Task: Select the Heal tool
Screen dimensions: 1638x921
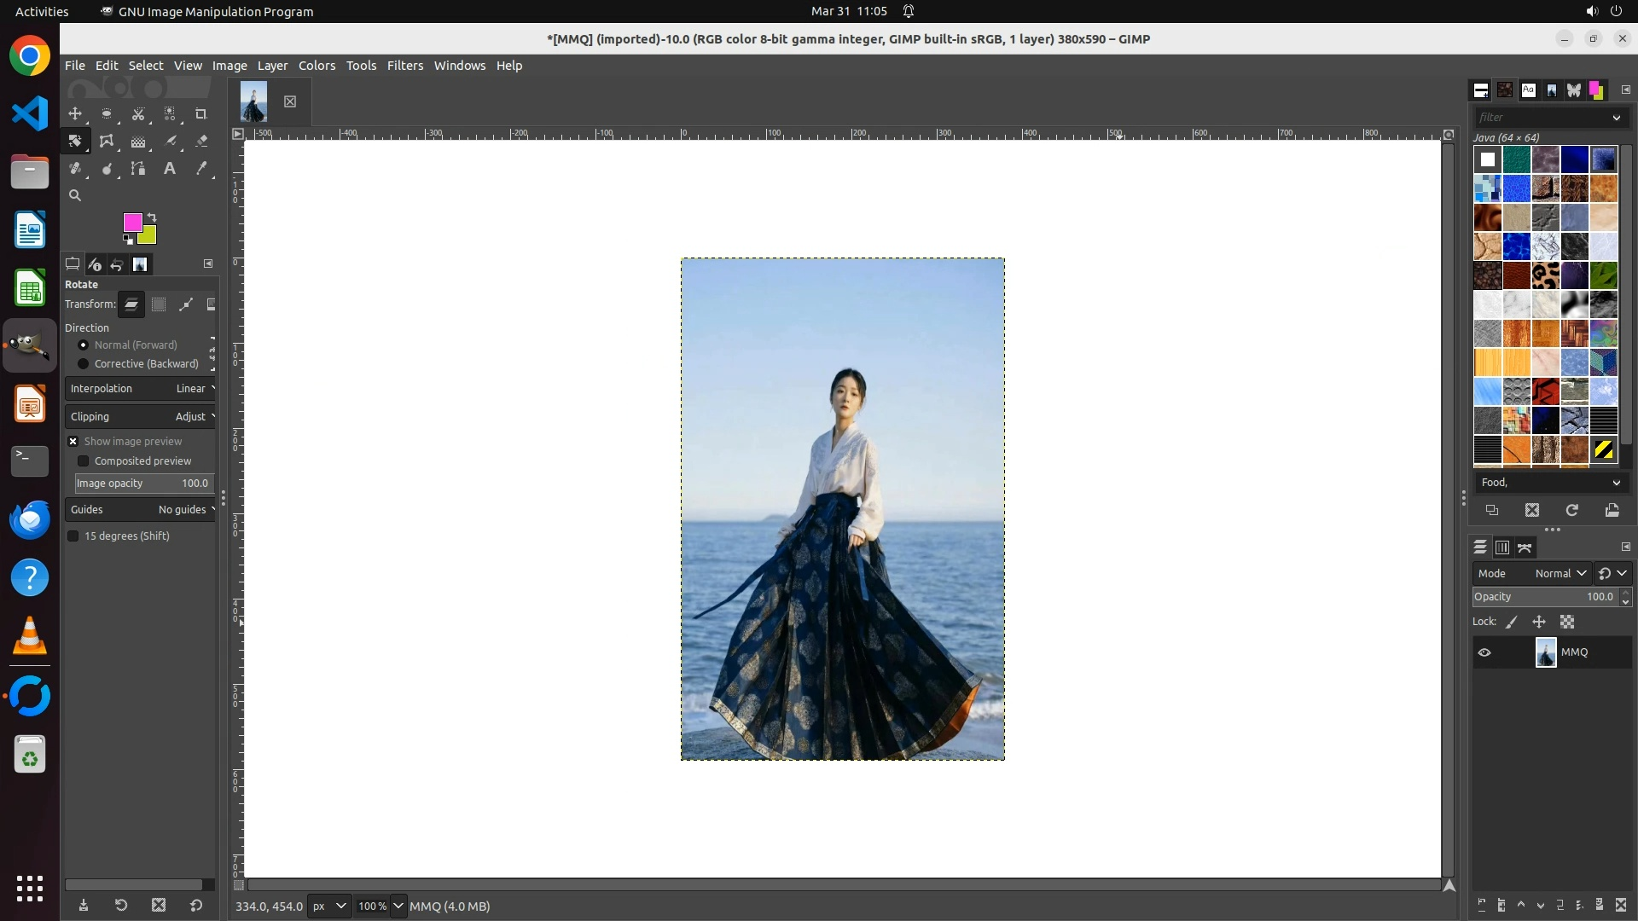Action: 75,169
